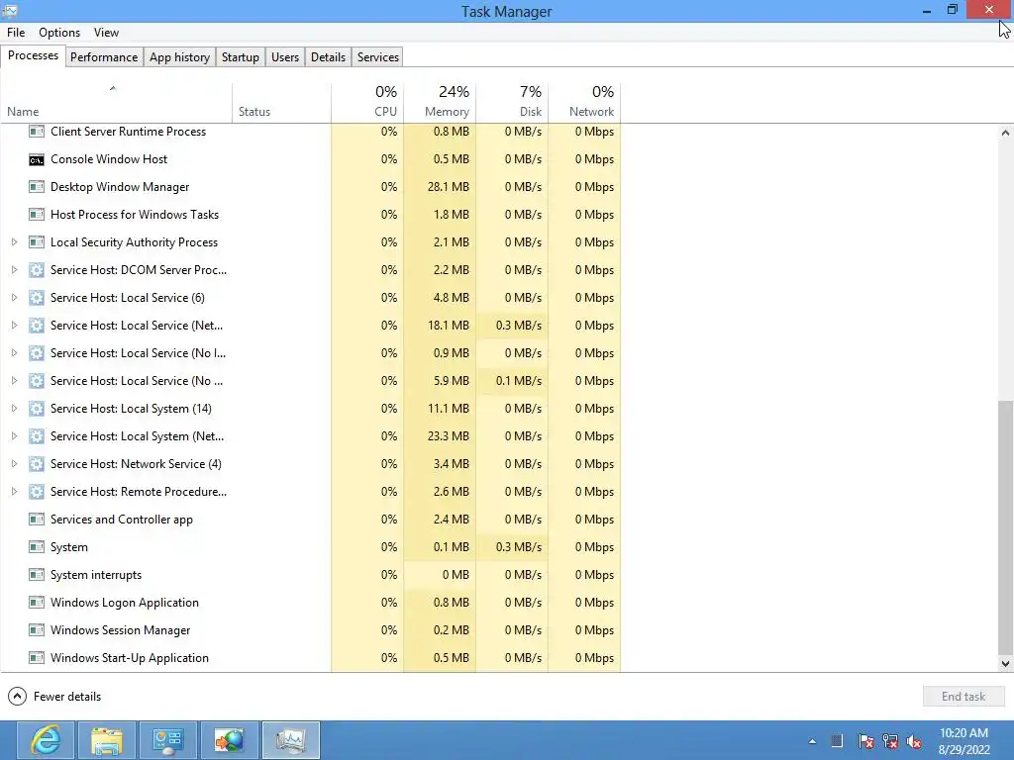Click gear icon of Service Host: Local Service (6)
This screenshot has width=1014, height=760.
pyautogui.click(x=37, y=298)
